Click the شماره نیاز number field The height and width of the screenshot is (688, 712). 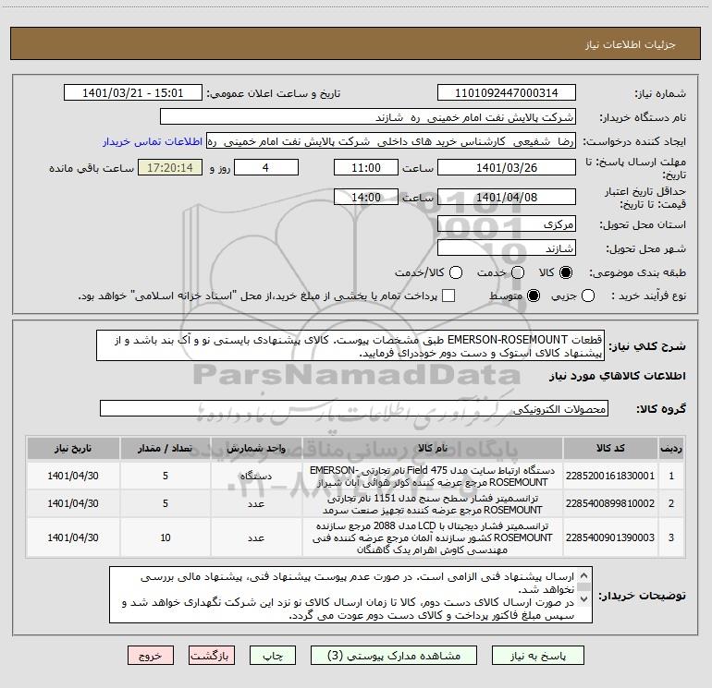click(507, 92)
